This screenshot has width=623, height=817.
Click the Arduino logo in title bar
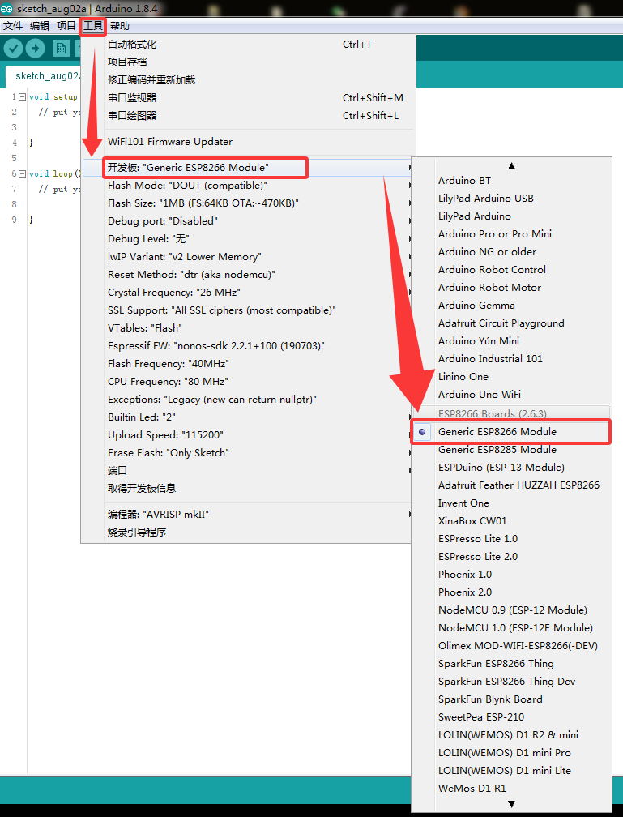[6, 8]
